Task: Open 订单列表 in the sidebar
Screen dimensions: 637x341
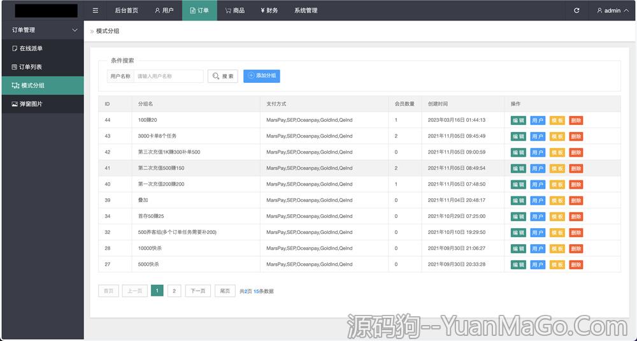Action: pos(42,67)
